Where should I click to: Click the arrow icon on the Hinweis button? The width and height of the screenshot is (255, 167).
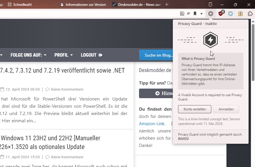point(157,93)
